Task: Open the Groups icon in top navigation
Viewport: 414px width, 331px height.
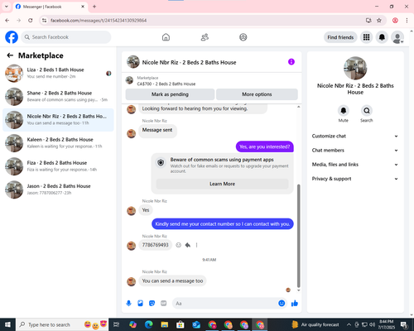Action: tap(243, 37)
